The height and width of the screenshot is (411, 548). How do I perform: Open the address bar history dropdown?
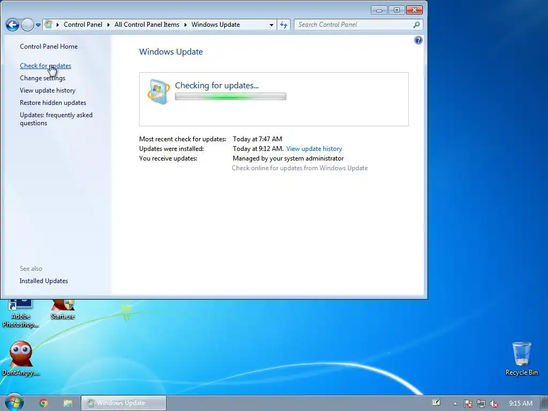click(271, 25)
